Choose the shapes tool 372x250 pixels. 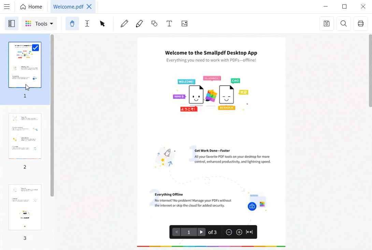coord(154,24)
